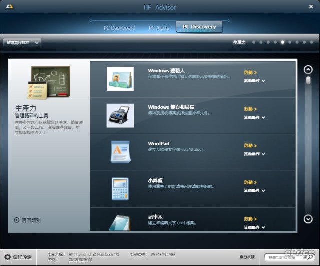
Task: Click 返回類別 to return to categories
Action: click(x=31, y=220)
